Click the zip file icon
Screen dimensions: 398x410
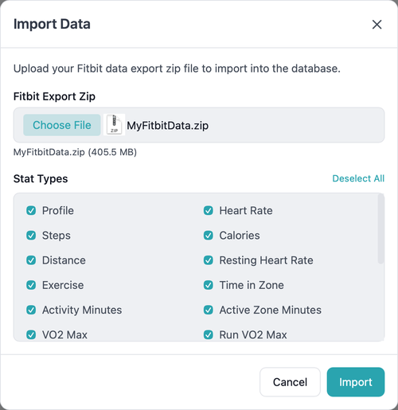(x=114, y=125)
